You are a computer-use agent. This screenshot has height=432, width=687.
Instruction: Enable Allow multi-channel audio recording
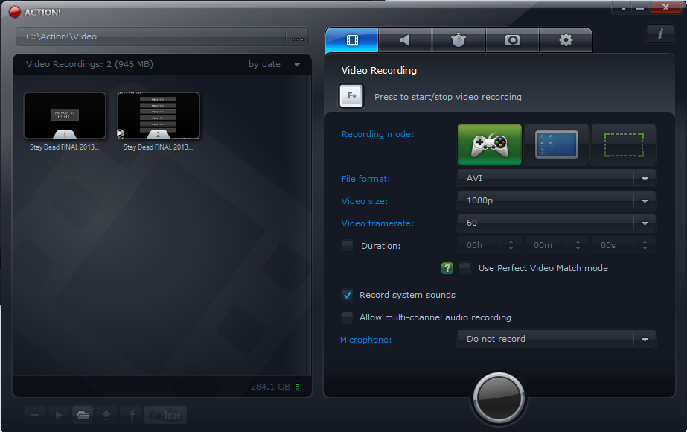tap(348, 317)
